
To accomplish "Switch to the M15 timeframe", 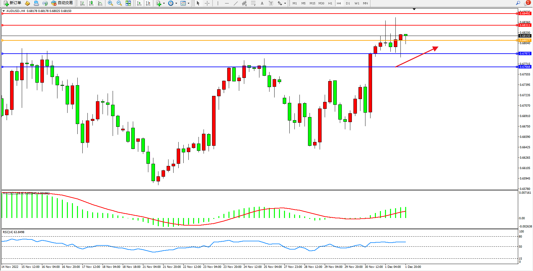I will point(312,3).
